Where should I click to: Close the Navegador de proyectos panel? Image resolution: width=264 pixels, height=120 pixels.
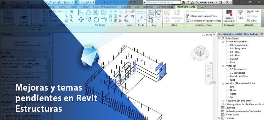pyautogui.click(x=262, y=34)
